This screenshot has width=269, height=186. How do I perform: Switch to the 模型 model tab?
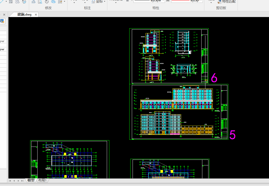click(31, 180)
